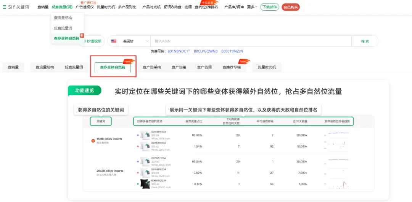Open the 查推荐专栏 tab
Image resolution: width=412 pixels, height=202 pixels.
(232, 67)
